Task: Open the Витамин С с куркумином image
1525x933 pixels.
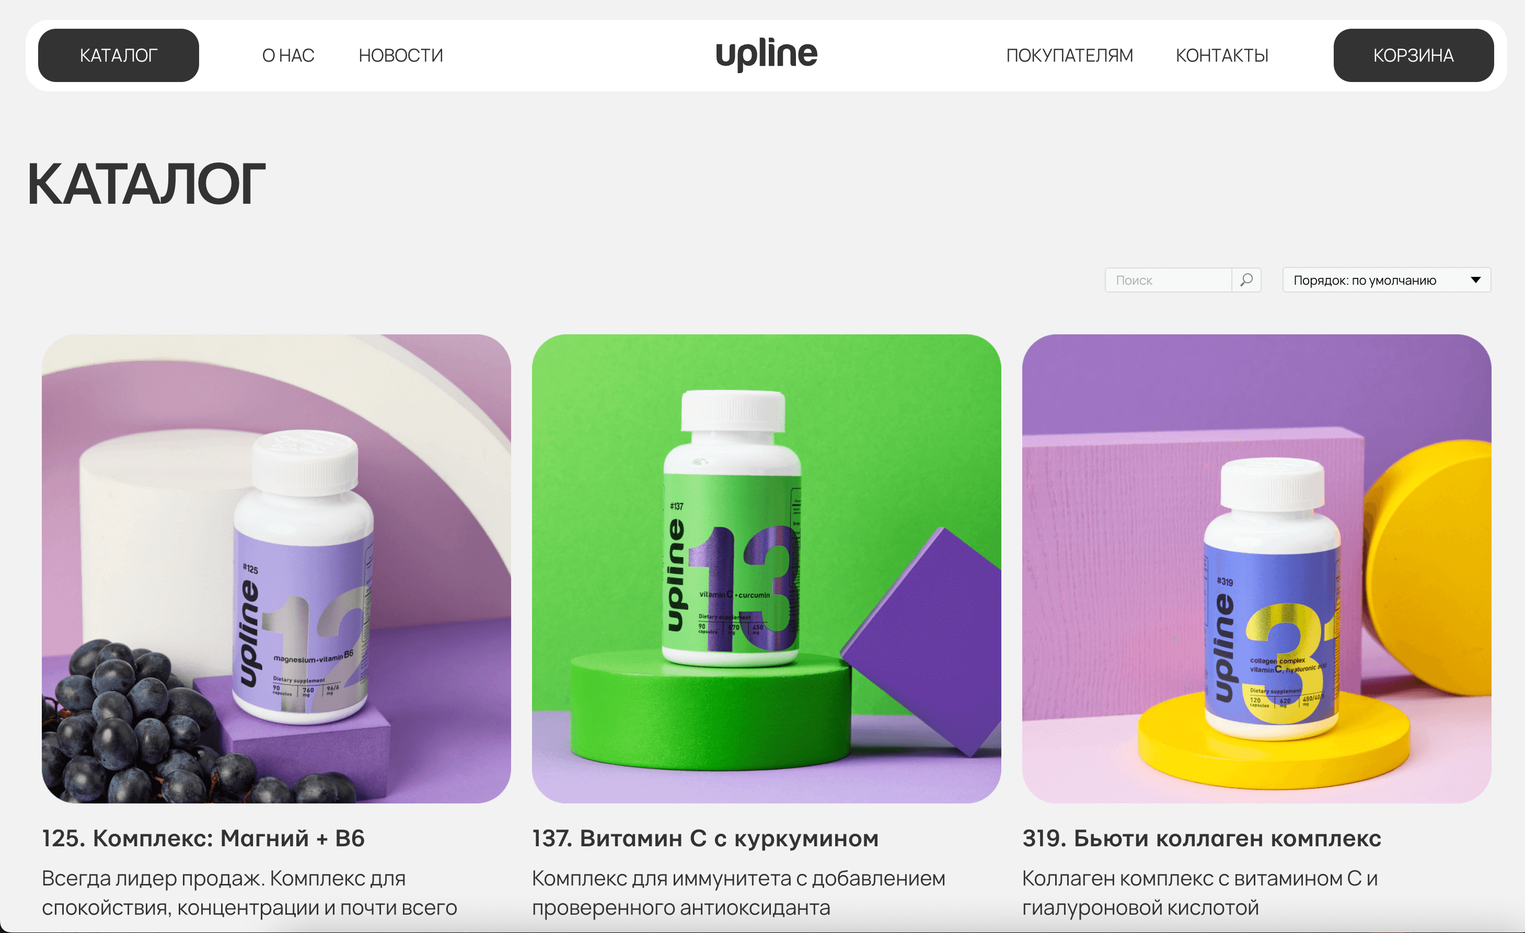Action: coord(766,568)
